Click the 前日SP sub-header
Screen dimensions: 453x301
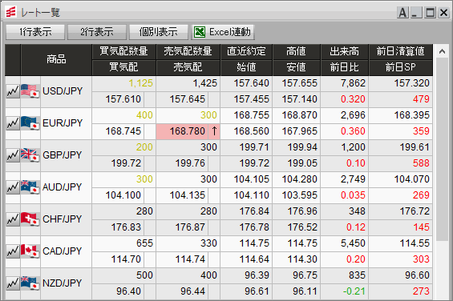pos(401,67)
